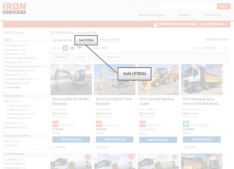Screen dimensions: 234x169
Task: Click the Save this search link
Action: click(107, 40)
